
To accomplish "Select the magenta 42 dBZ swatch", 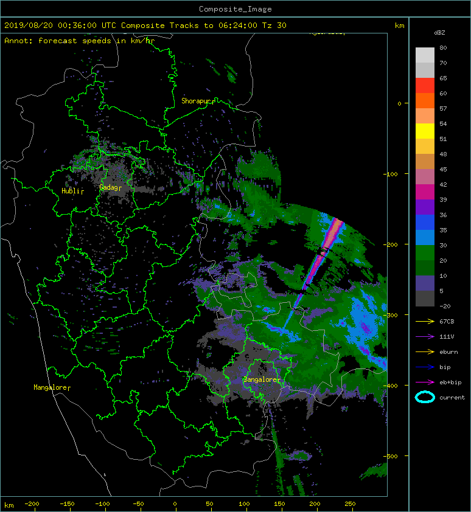I will click(425, 192).
